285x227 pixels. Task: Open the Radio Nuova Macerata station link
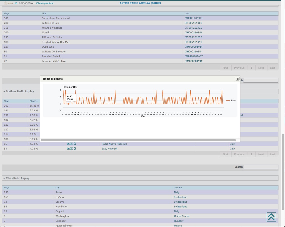pos(114,144)
